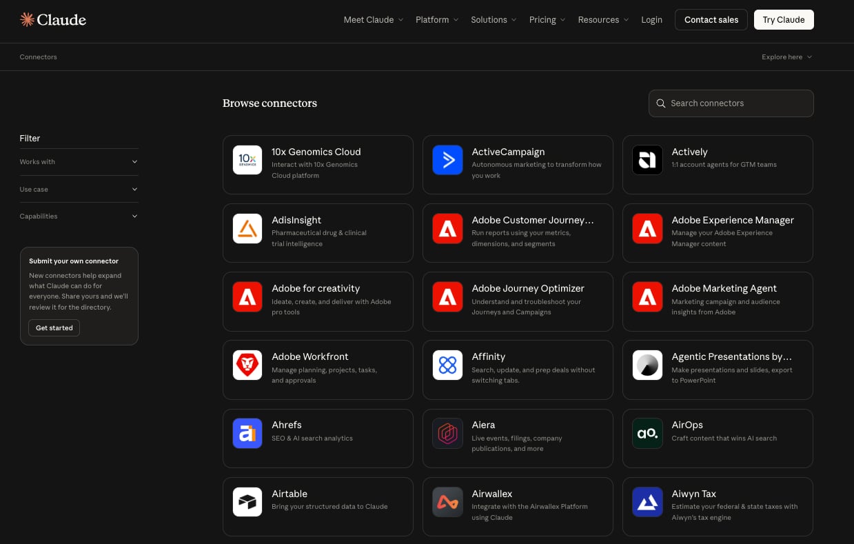Click the Ahrefs connector icon
Viewport: 854px width, 544px height.
click(247, 433)
